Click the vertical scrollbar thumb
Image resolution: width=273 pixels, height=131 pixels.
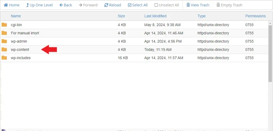coord(270,53)
